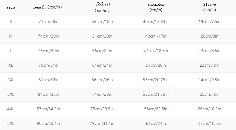Click the M size row label
The width and height of the screenshot is (236, 130).
coord(11,36)
